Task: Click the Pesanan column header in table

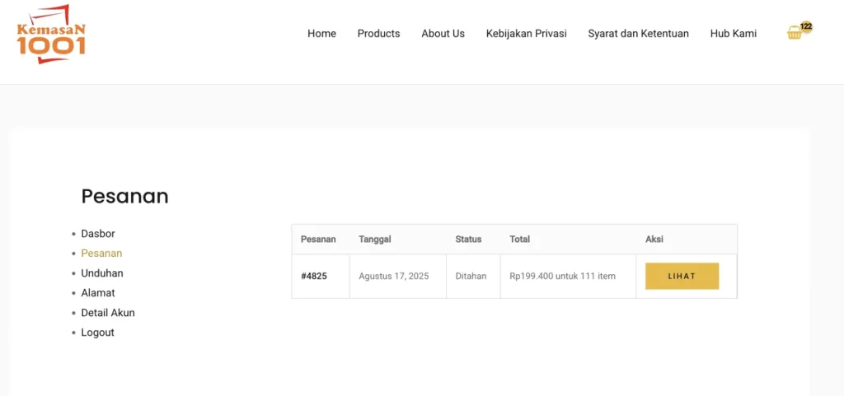Action: pyautogui.click(x=318, y=239)
